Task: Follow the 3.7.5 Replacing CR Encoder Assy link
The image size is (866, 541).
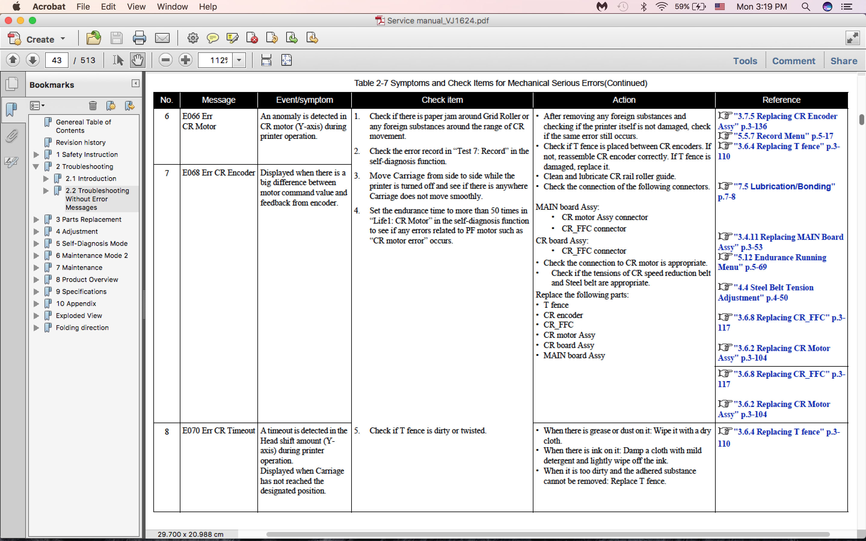Action: pyautogui.click(x=778, y=121)
